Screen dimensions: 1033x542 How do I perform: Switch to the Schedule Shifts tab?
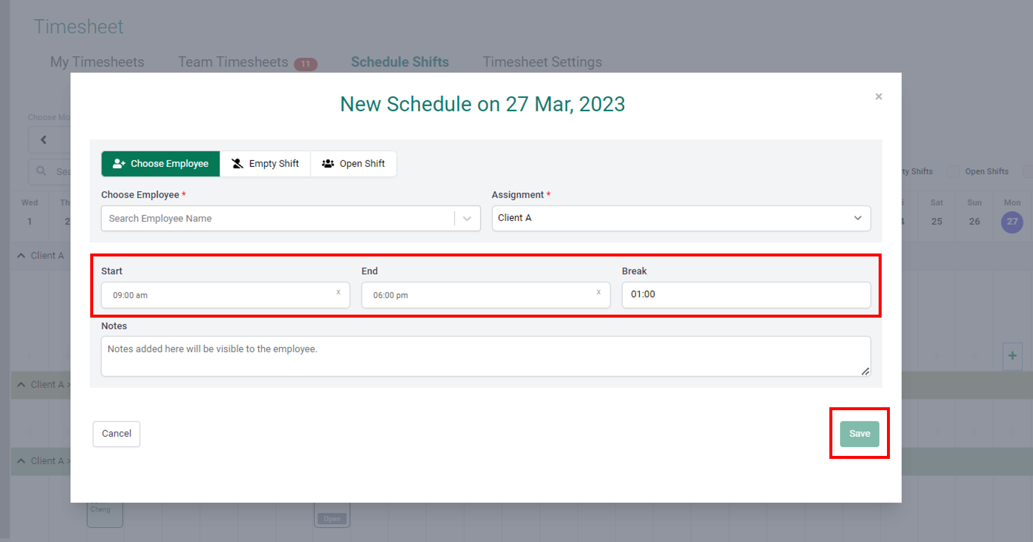coord(400,62)
